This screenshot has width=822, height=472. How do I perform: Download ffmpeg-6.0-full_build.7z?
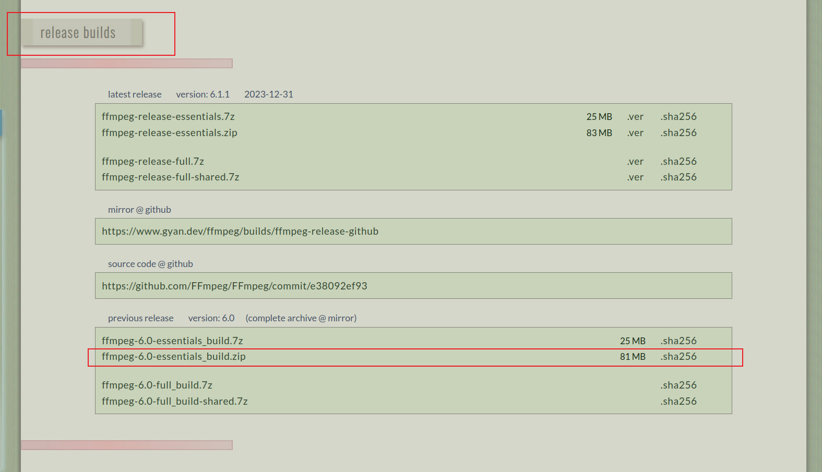point(157,385)
